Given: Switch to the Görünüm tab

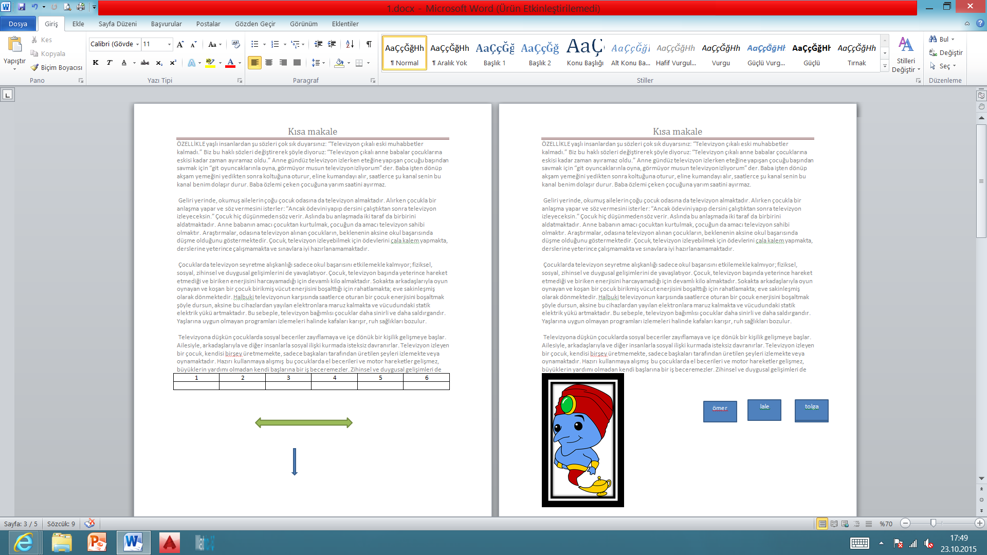Looking at the screenshot, I should click(304, 24).
